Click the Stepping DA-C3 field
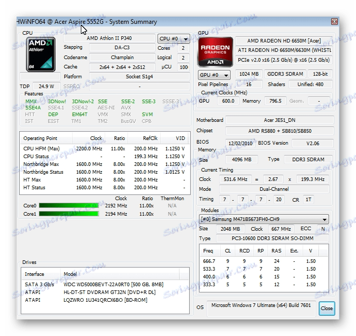This screenshot has height=336, width=356. pos(122,48)
